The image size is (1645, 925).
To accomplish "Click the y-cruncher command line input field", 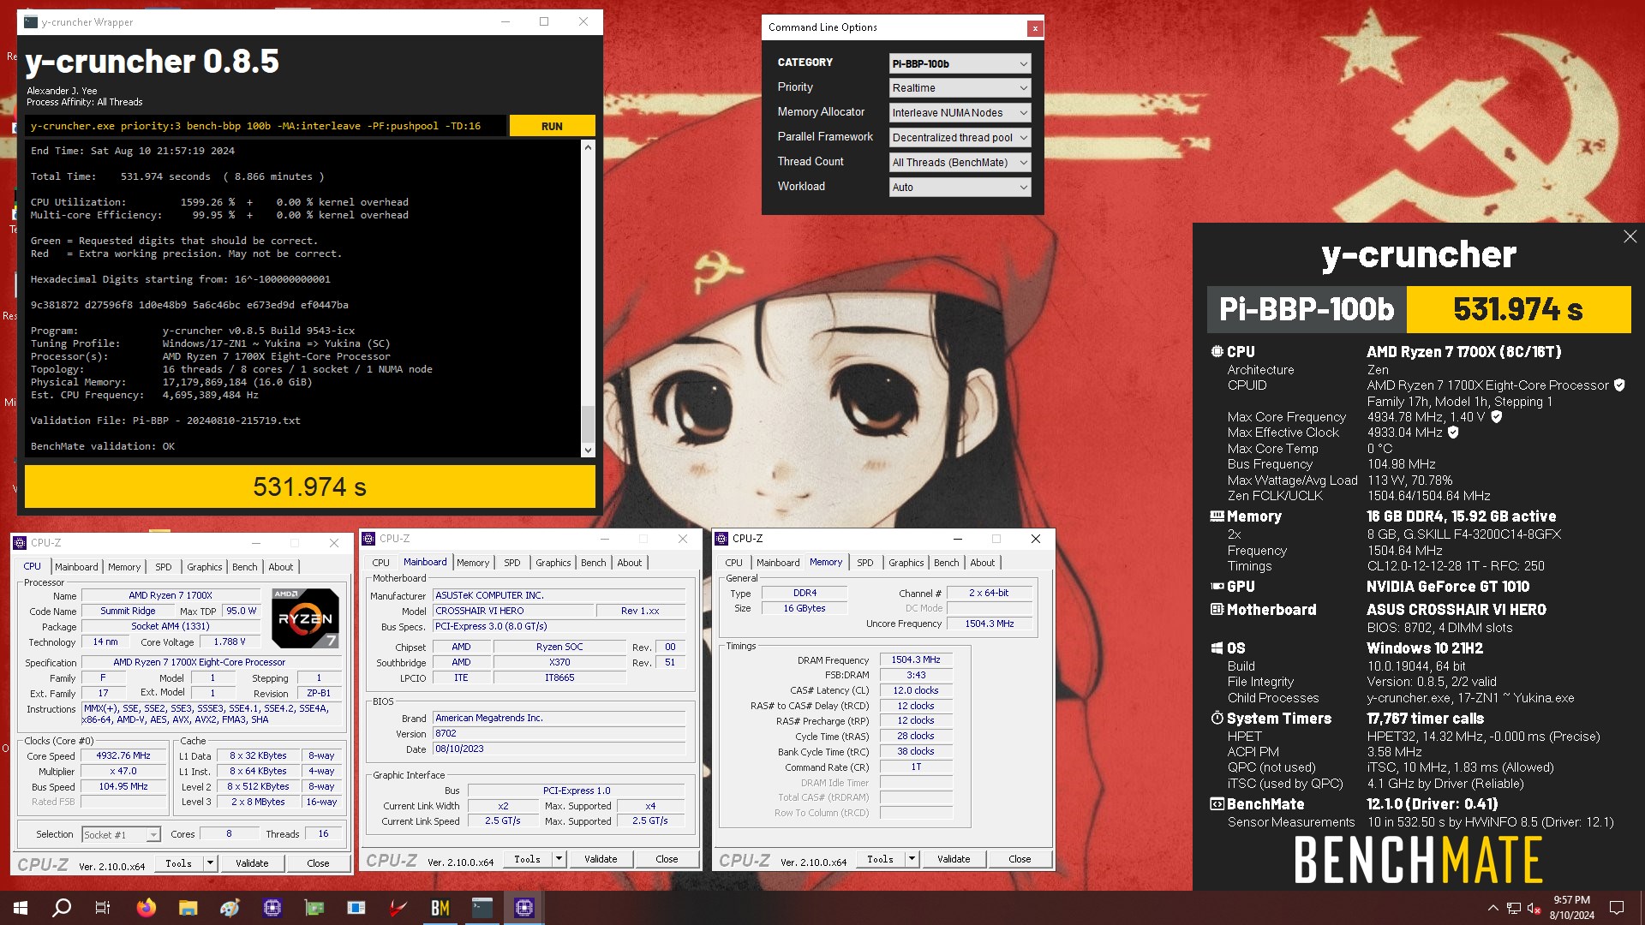I will pyautogui.click(x=266, y=126).
